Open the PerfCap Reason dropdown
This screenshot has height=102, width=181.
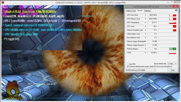click(146, 49)
